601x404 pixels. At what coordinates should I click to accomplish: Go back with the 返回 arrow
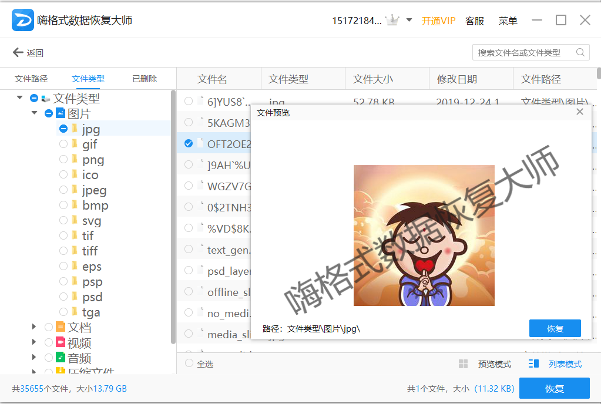coord(18,52)
